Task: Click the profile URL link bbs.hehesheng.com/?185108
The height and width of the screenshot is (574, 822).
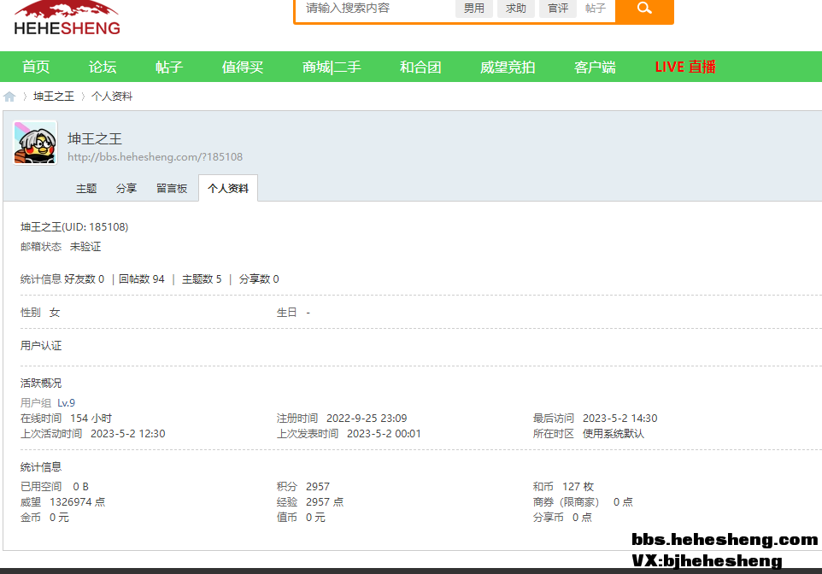Action: (155, 157)
